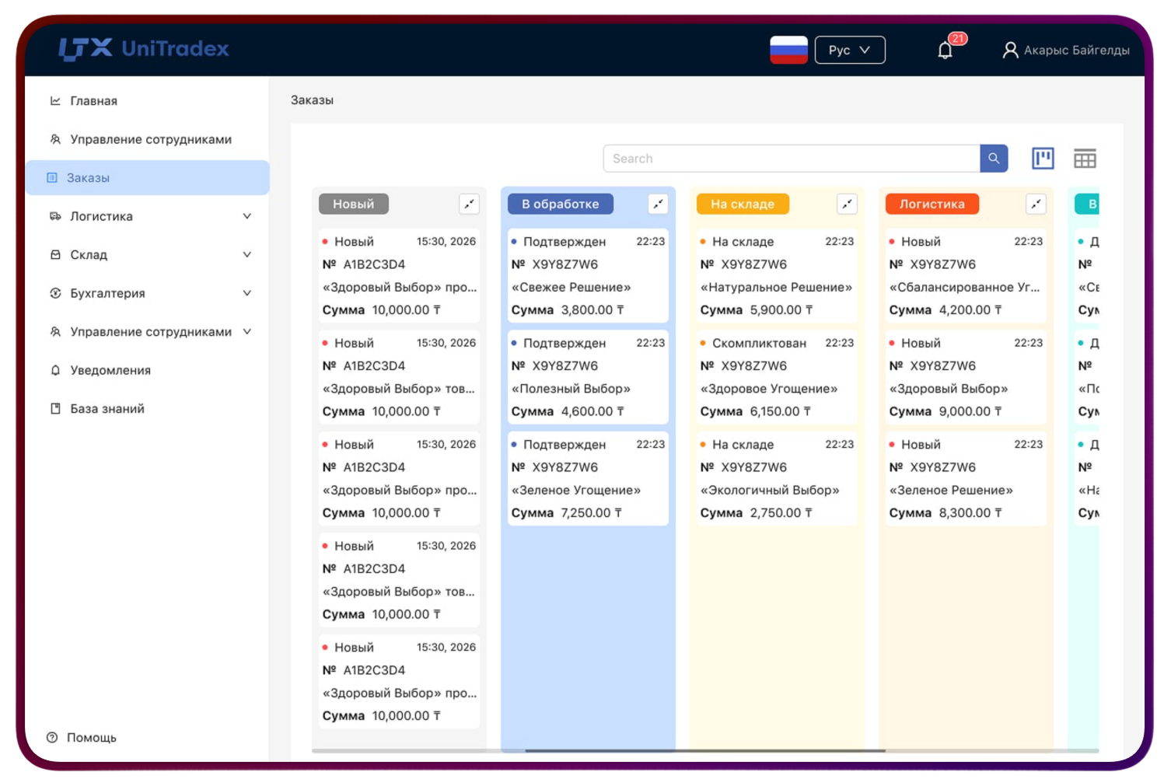Screen dimensions: 1164x779
Task: Collapse the На складе column
Action: [847, 204]
